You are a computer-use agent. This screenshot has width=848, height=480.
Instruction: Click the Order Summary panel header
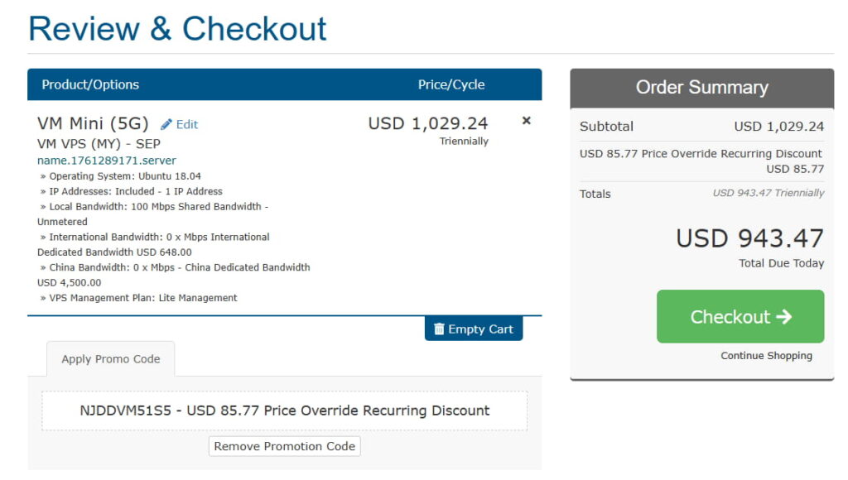(x=701, y=88)
